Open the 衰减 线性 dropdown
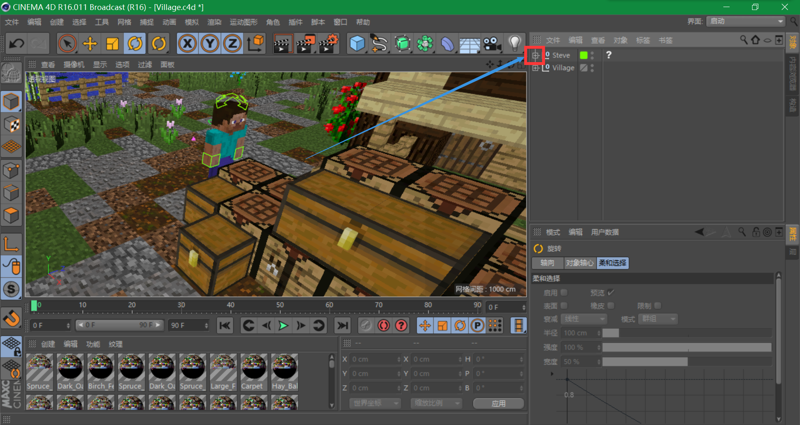 [584, 319]
